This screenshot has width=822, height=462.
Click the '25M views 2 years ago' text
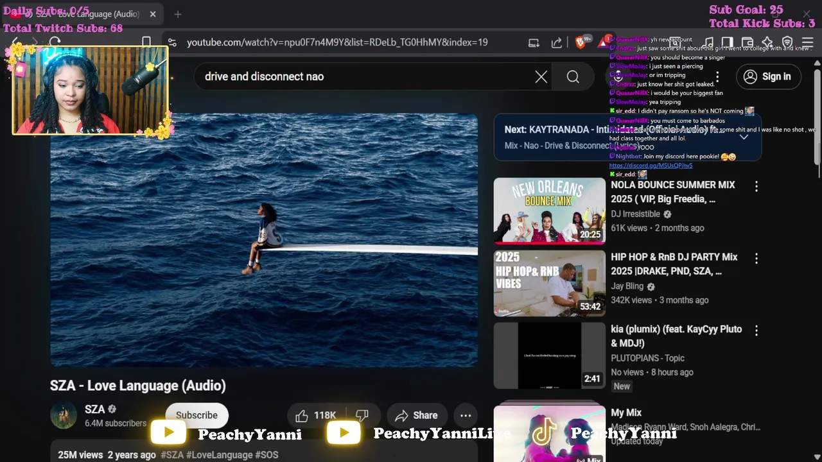tap(107, 455)
